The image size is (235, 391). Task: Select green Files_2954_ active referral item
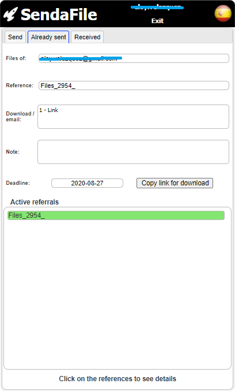[116, 215]
